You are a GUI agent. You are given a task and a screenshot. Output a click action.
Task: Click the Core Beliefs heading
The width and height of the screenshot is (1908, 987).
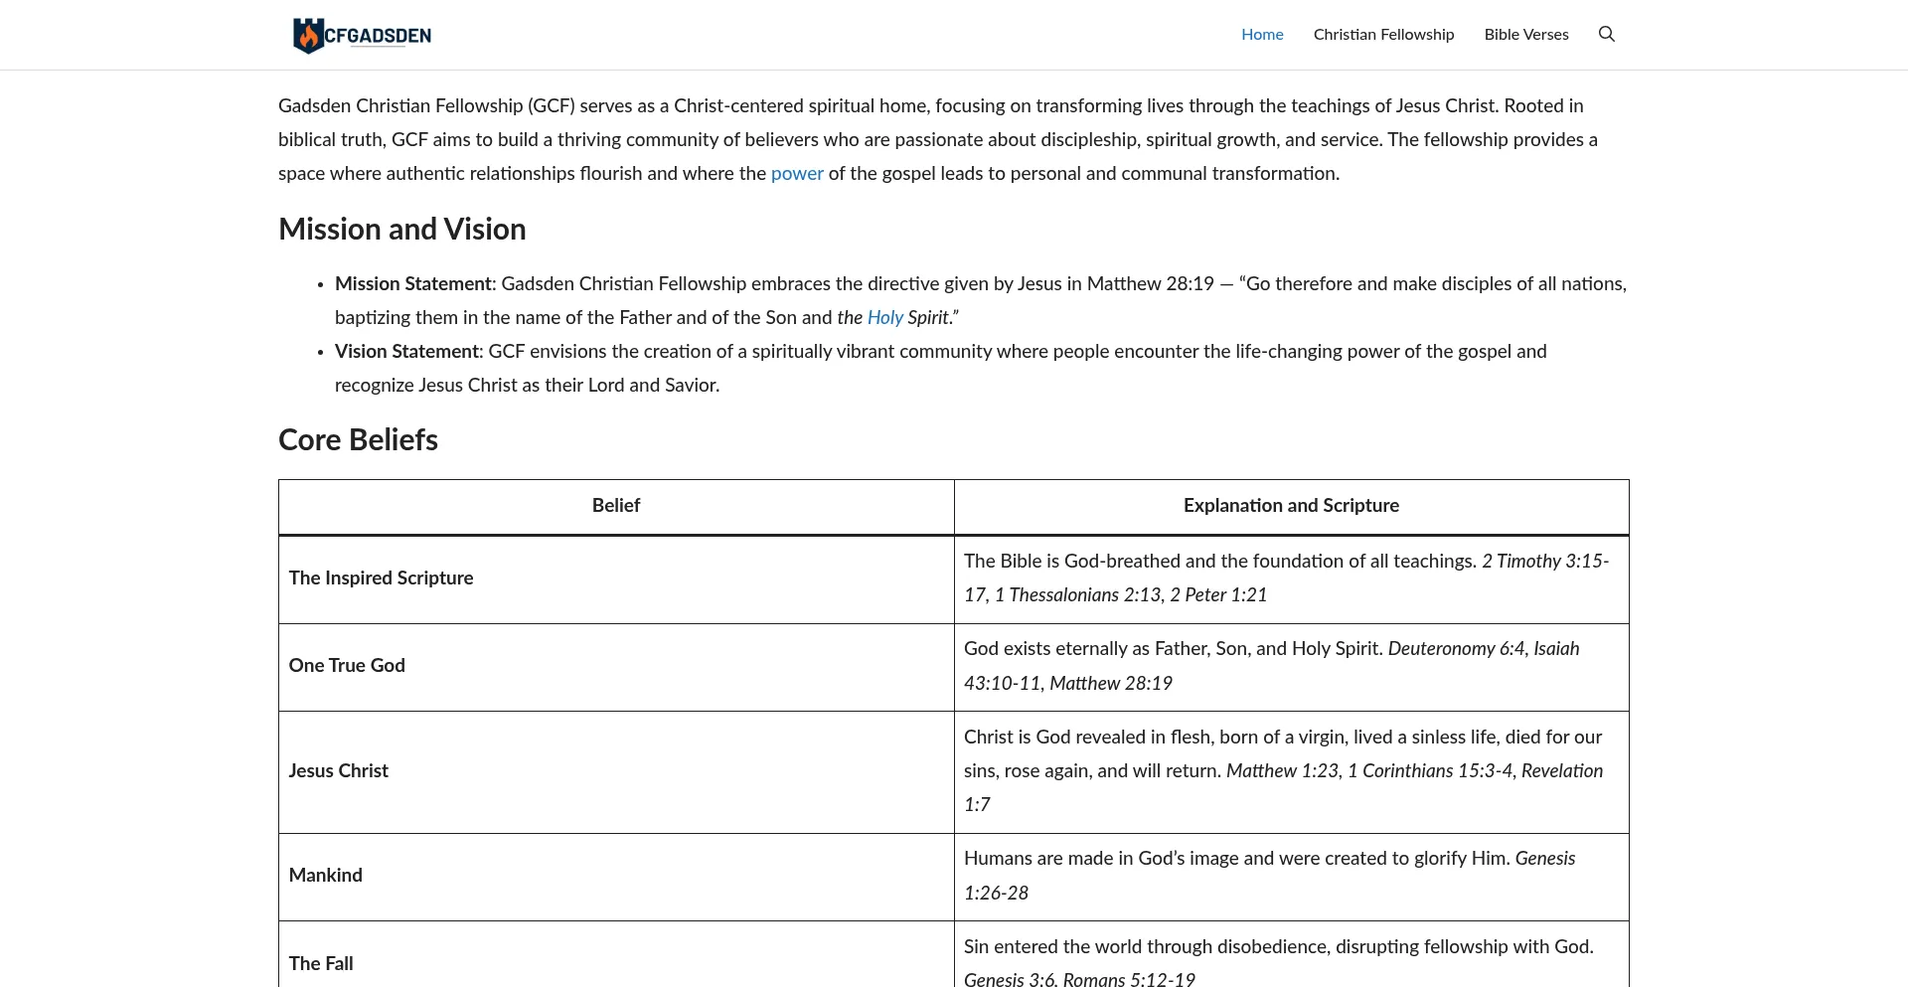tap(358, 440)
